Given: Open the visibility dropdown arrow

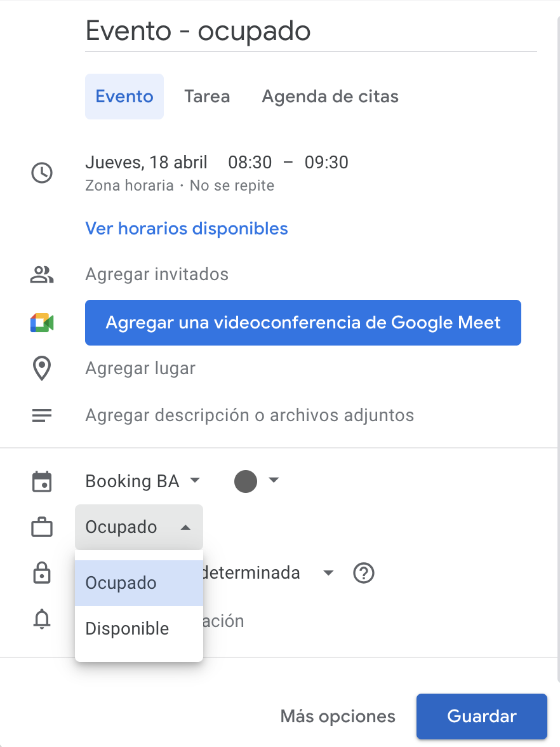Looking at the screenshot, I should [328, 573].
